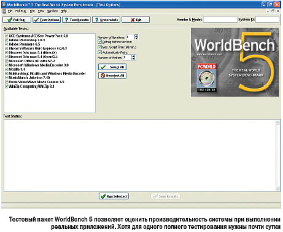Viewport: 283px width, 232px height.
Task: Open the Edit menu
Action: (x=32, y=11)
